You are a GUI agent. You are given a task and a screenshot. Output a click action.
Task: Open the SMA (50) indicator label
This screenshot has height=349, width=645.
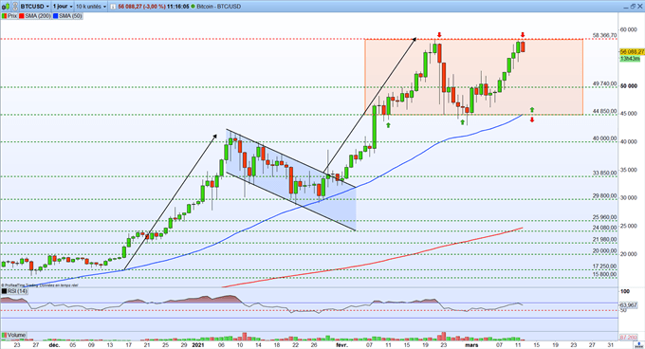tap(70, 16)
